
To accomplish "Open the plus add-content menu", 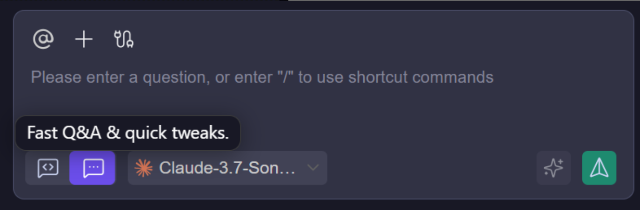I will (x=84, y=39).
